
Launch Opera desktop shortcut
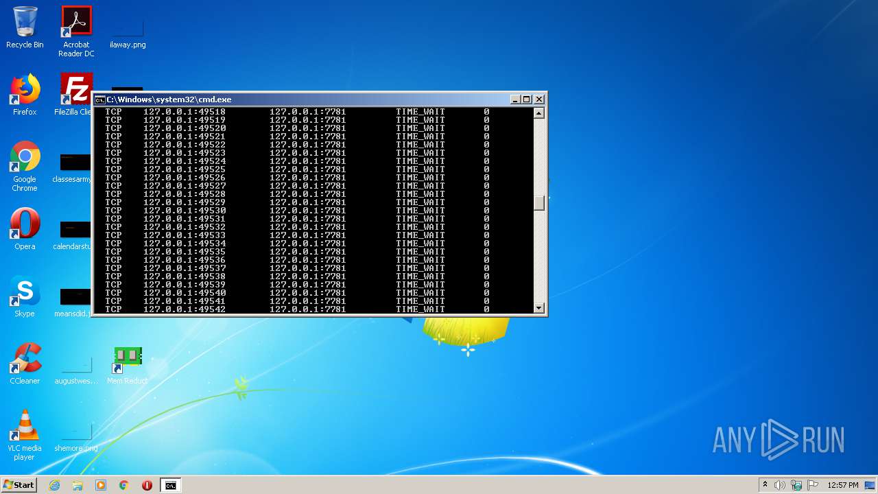coord(25,229)
